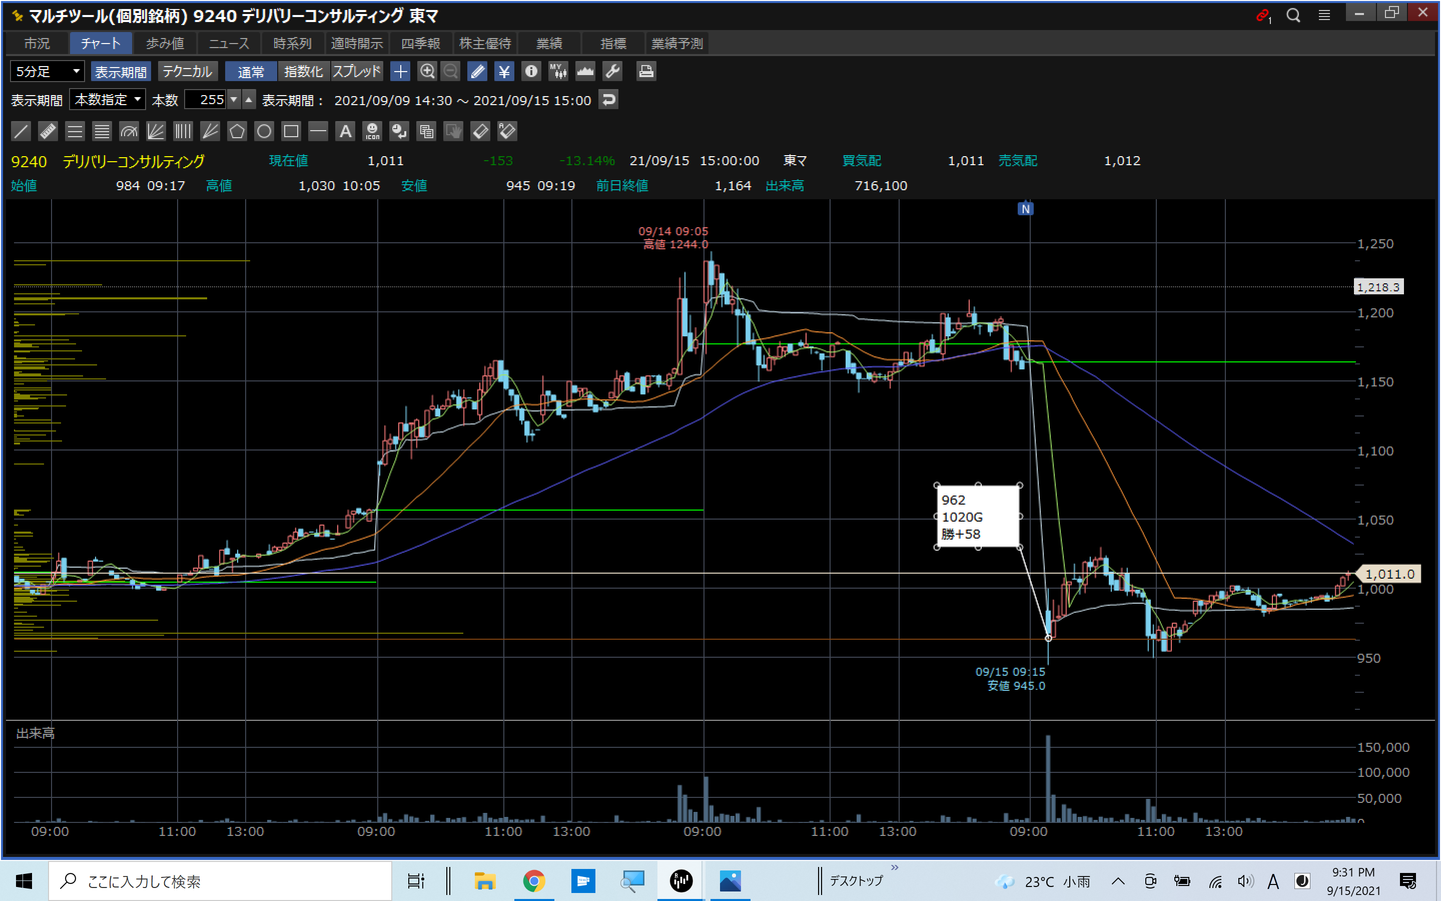
Task: Click the N news marker on chart
Action: click(x=1025, y=209)
